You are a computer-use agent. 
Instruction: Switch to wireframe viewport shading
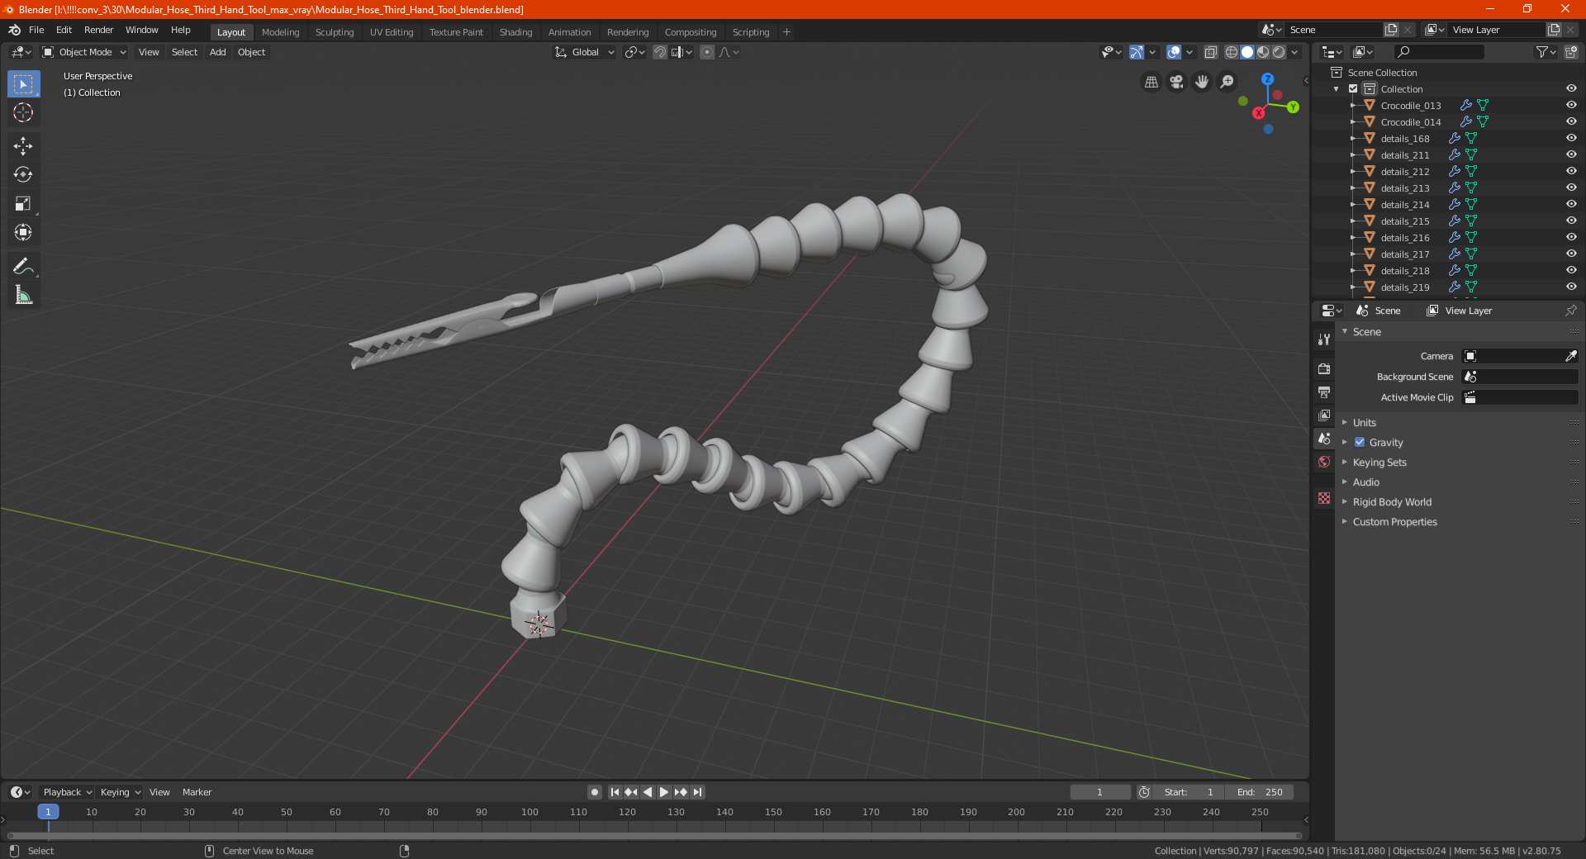click(x=1232, y=52)
